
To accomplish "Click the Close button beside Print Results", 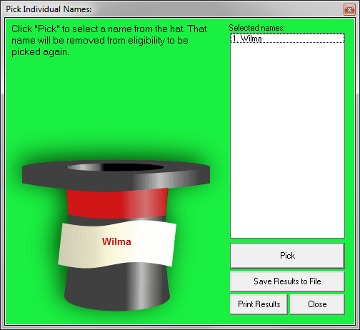I will coord(317,304).
